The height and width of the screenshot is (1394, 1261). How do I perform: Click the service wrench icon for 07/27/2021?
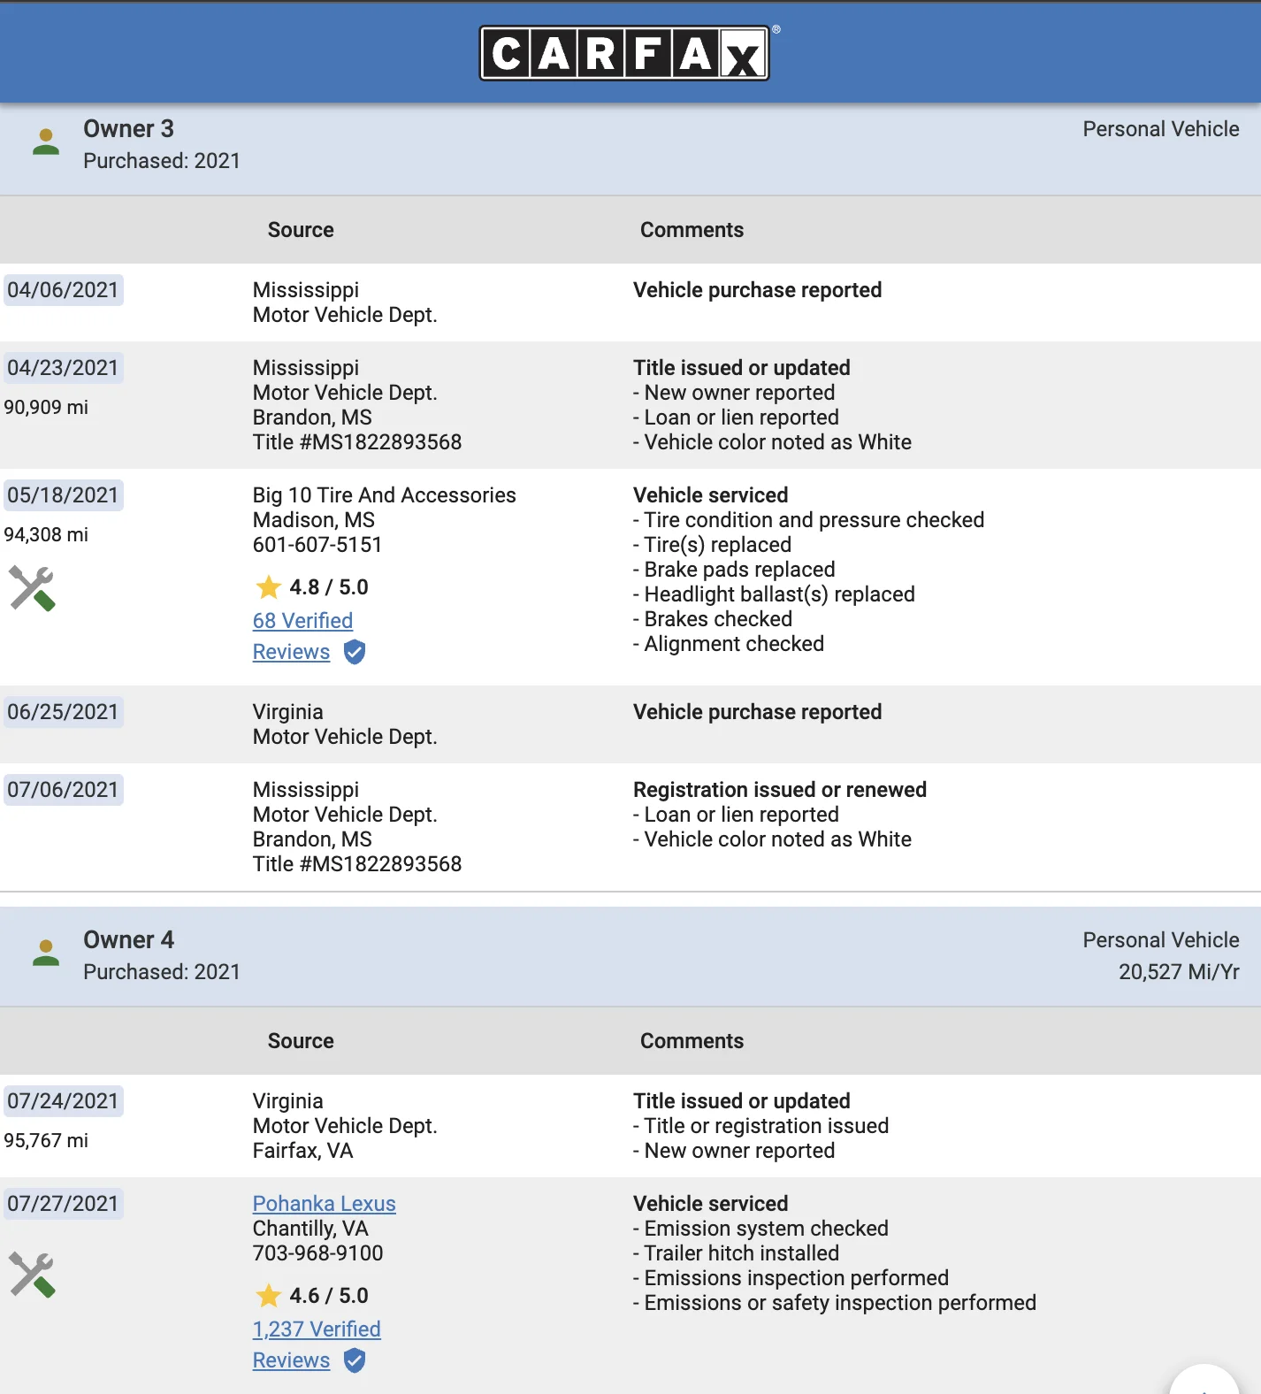(33, 1275)
